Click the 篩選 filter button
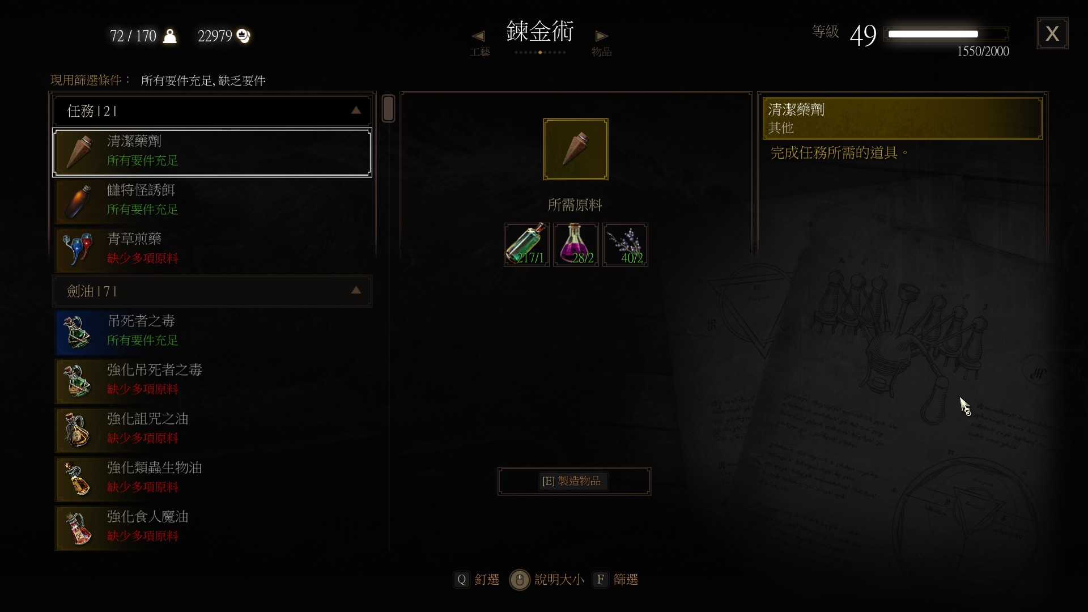The width and height of the screenshot is (1088, 612). (x=615, y=580)
